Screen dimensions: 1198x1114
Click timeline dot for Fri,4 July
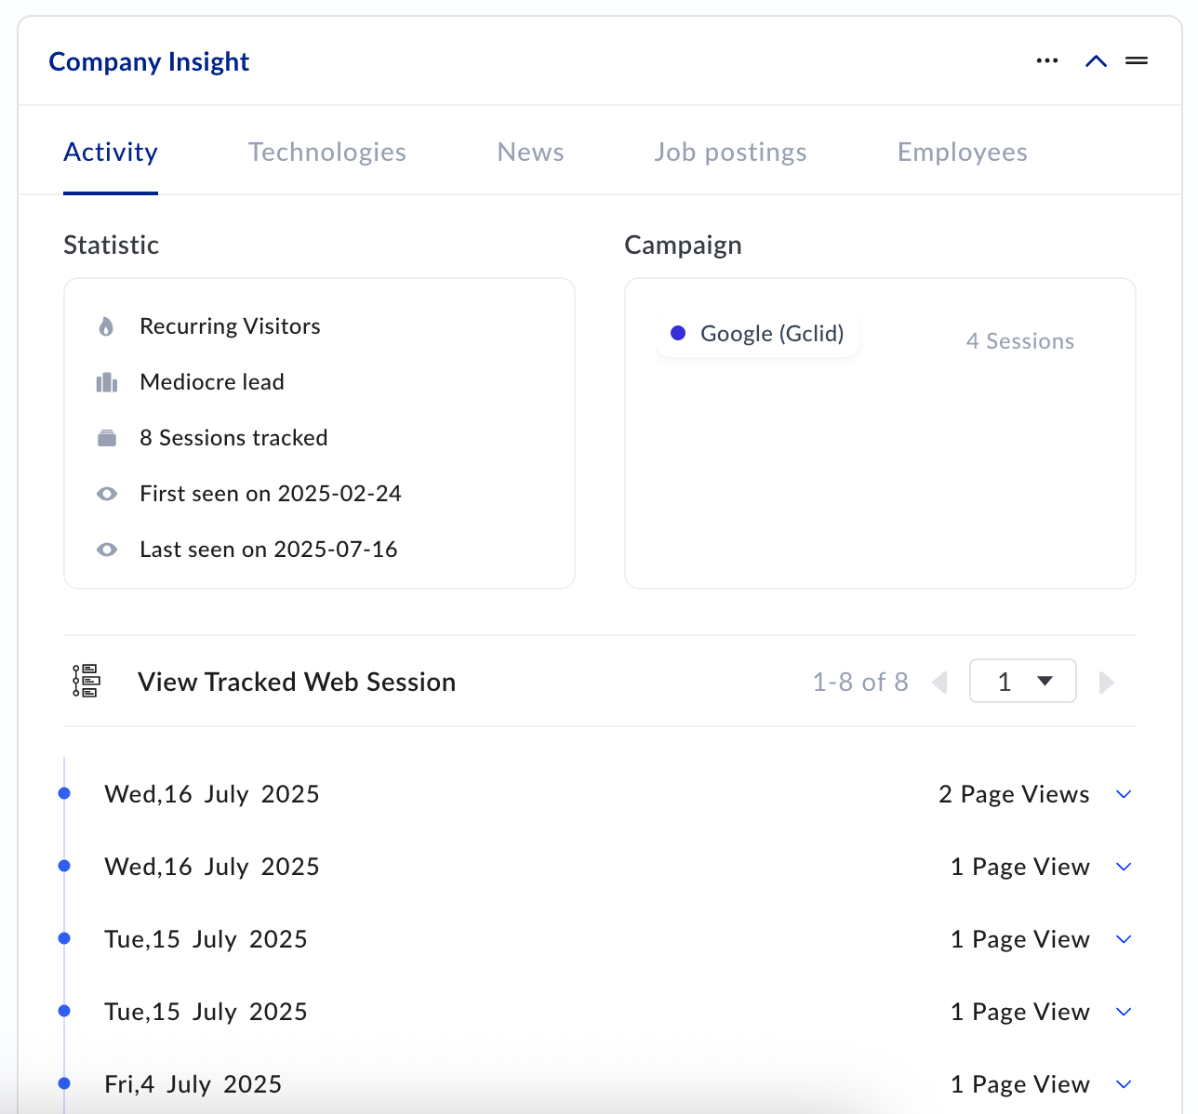64,1083
